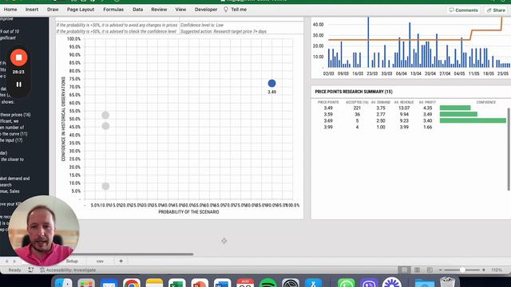Open Word from the dock
The image size is (511, 287).
click(x=223, y=283)
